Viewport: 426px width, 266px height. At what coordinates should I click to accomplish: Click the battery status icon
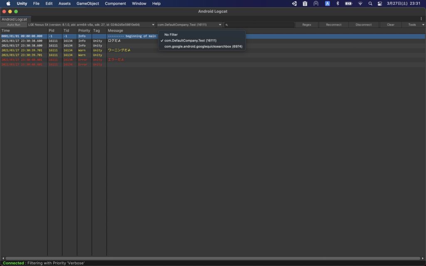[348, 3]
